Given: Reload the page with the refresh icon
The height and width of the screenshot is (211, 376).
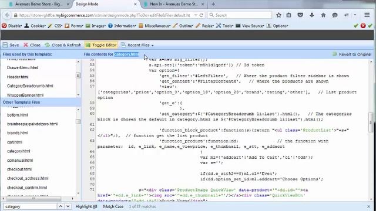Looking at the screenshot, I should tap(201, 15).
